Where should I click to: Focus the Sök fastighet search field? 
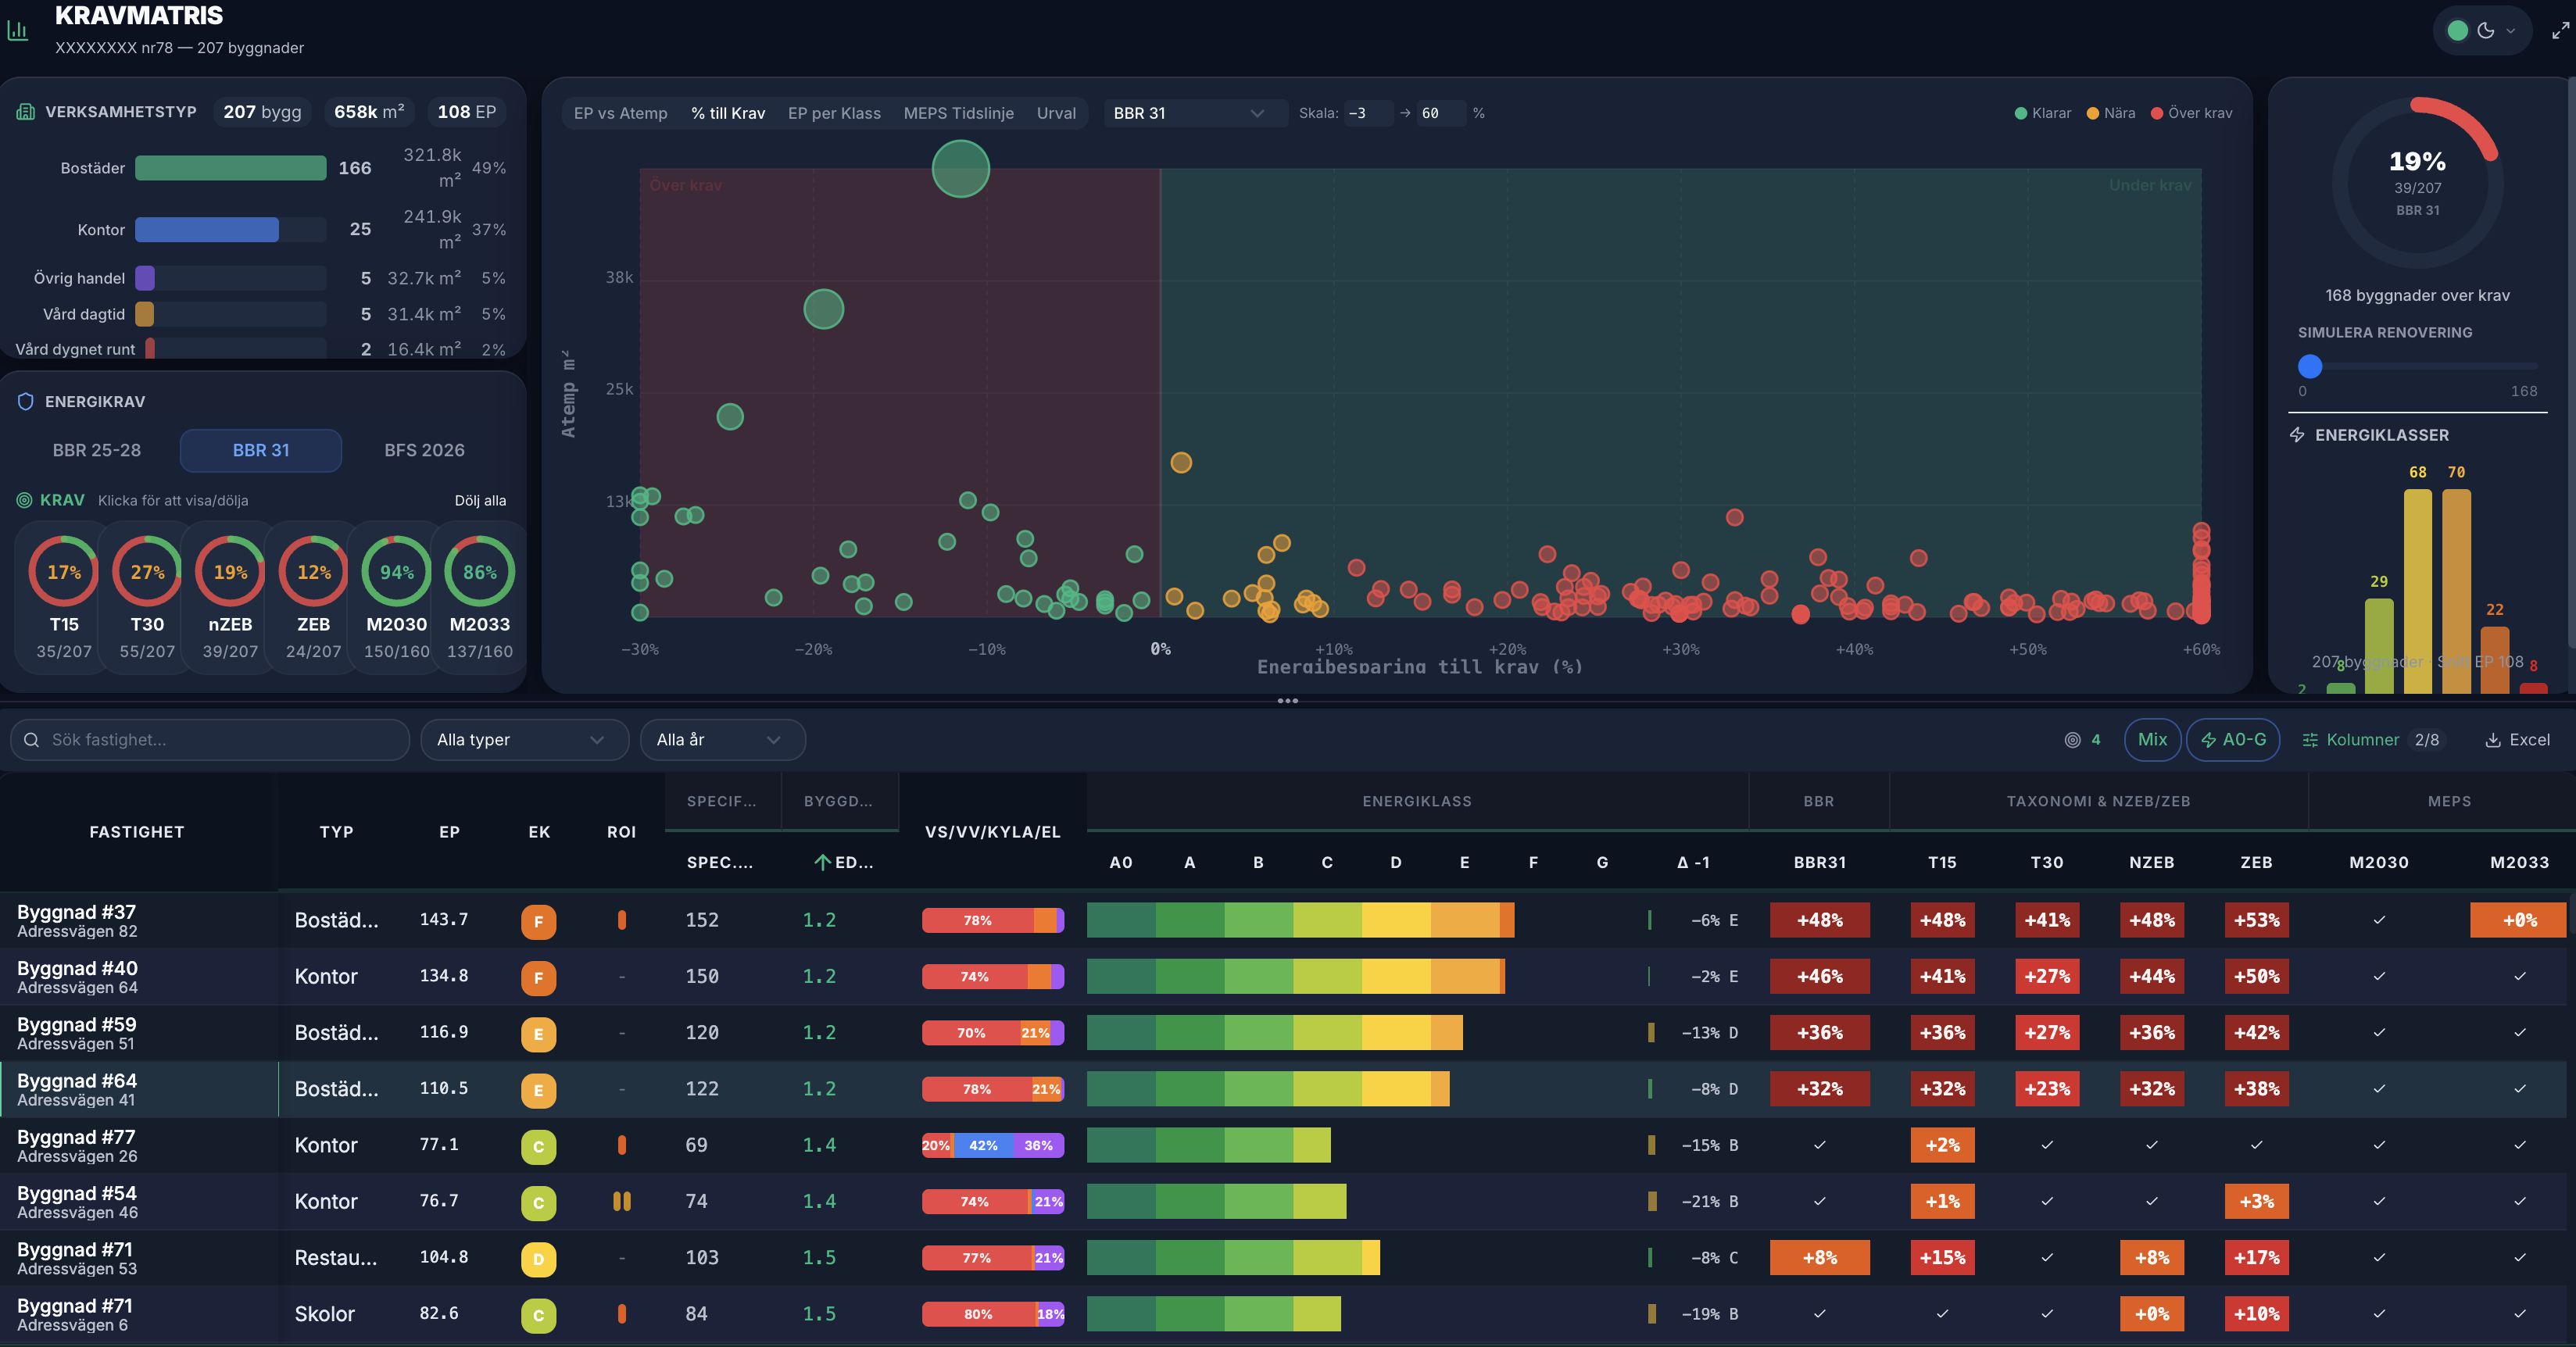click(x=210, y=740)
